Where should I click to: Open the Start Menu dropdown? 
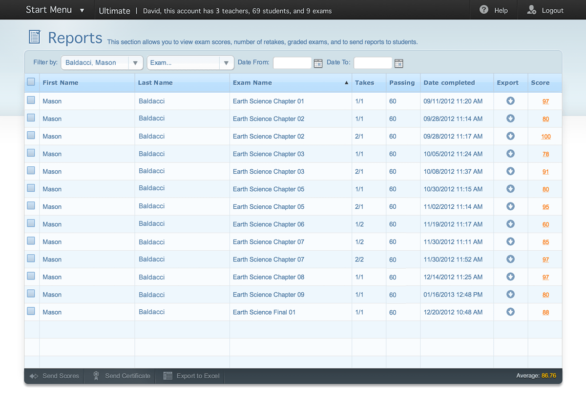(x=55, y=10)
